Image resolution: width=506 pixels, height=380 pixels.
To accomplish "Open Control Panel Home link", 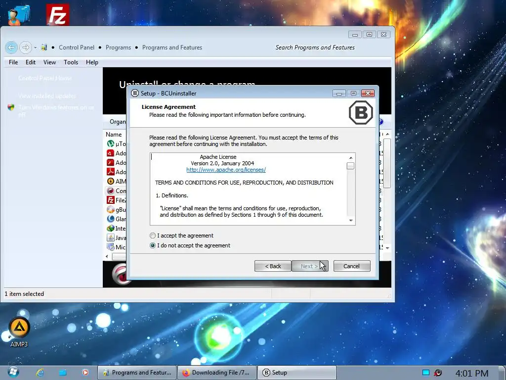I will click(x=45, y=78).
